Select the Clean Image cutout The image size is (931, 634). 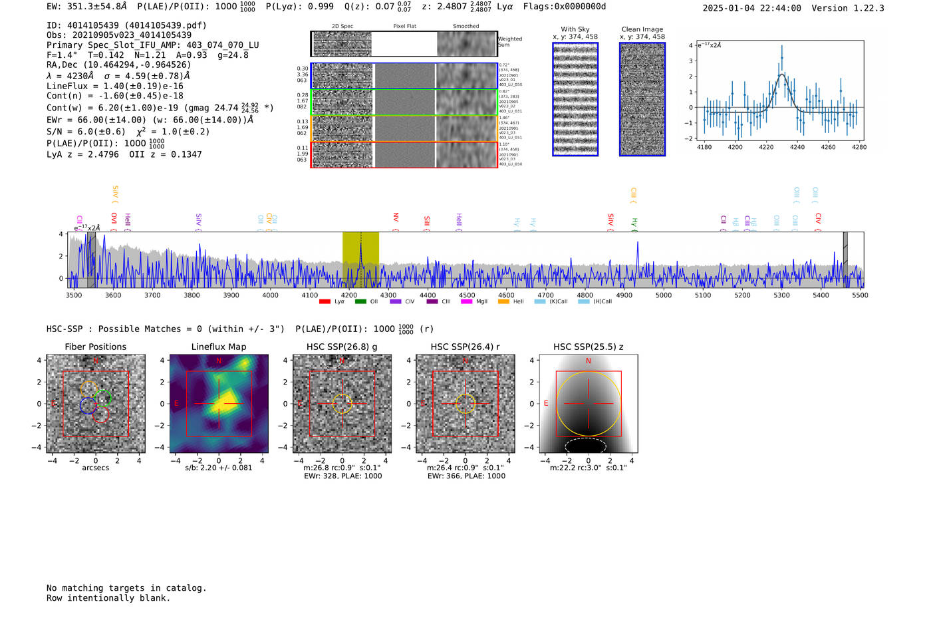click(642, 99)
